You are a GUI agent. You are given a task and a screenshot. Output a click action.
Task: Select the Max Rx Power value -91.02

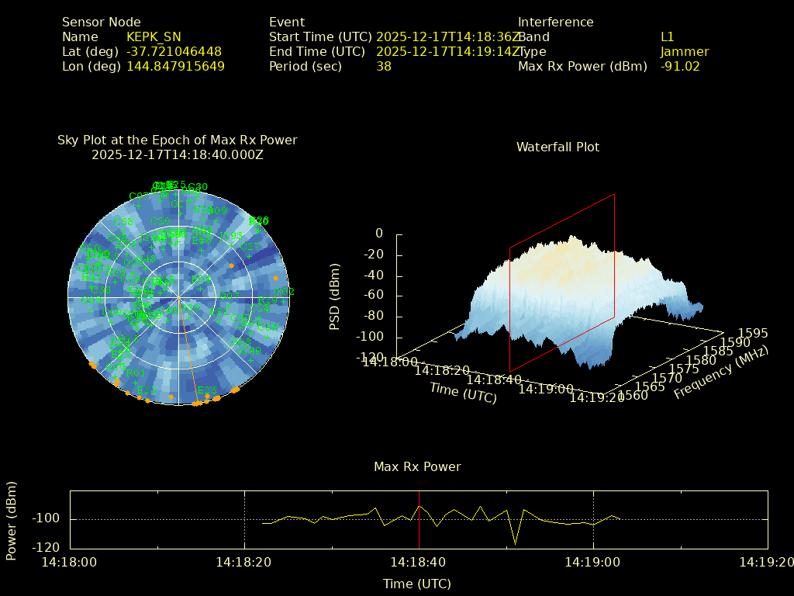pos(680,66)
